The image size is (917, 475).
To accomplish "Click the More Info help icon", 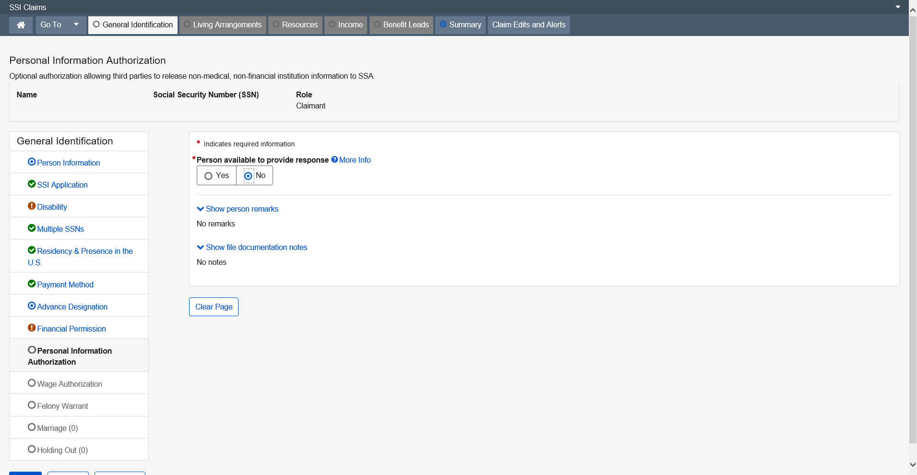I will (x=334, y=160).
